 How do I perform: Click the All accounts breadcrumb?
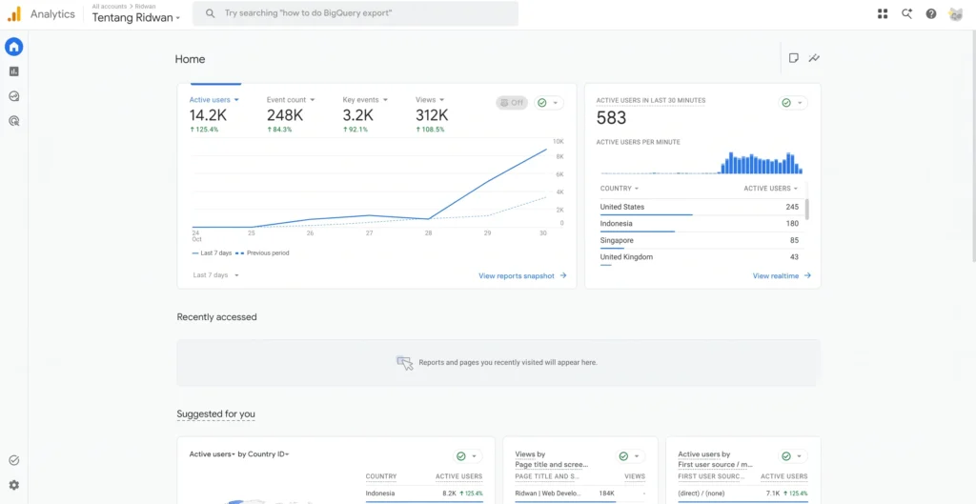point(111,7)
